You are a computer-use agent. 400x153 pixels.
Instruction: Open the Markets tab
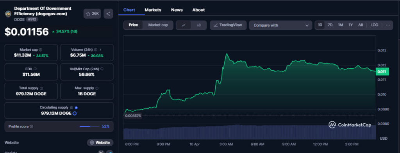tap(153, 10)
